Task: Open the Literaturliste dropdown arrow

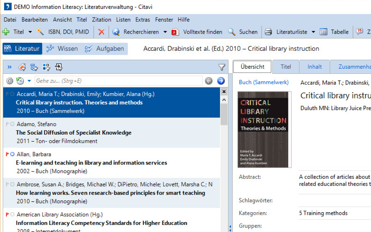Action: [313, 32]
